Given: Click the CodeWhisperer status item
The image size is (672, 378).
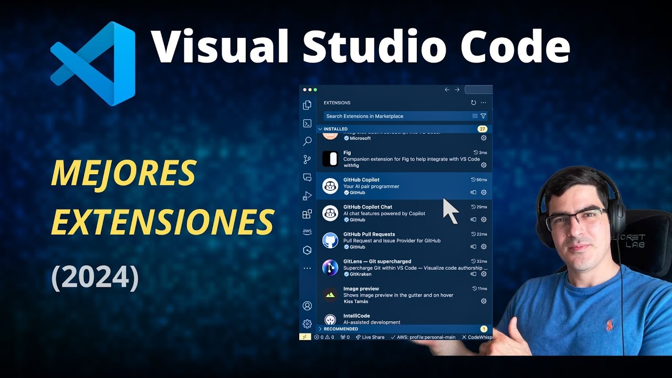Looking at the screenshot, I should tap(477, 337).
